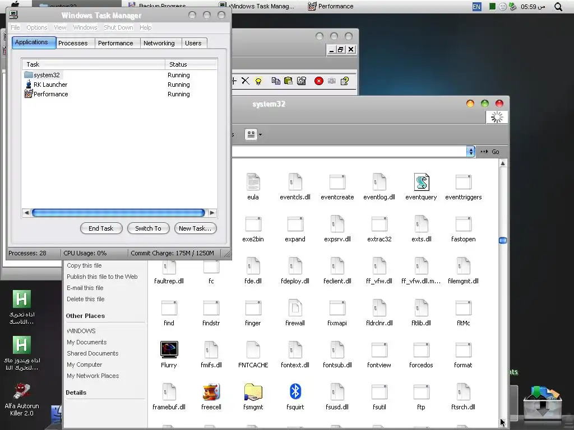Screen dimensions: 574x430
Task: Open the Help menu in Task Manager
Action: point(145,27)
